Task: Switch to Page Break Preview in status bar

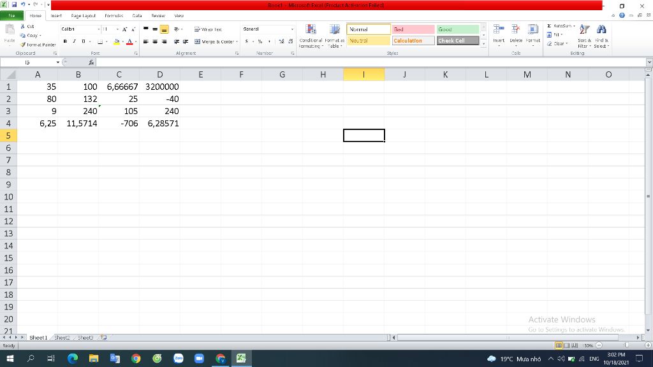Action: 575,345
